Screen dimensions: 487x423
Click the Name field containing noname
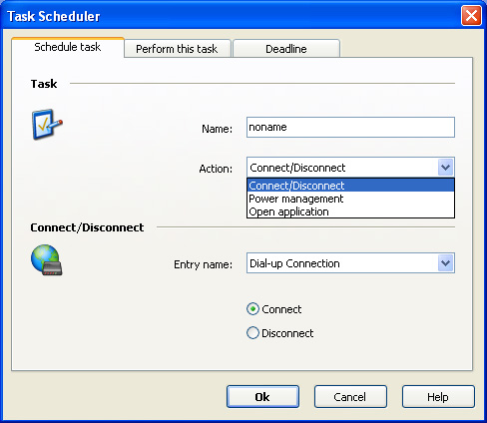click(x=350, y=127)
